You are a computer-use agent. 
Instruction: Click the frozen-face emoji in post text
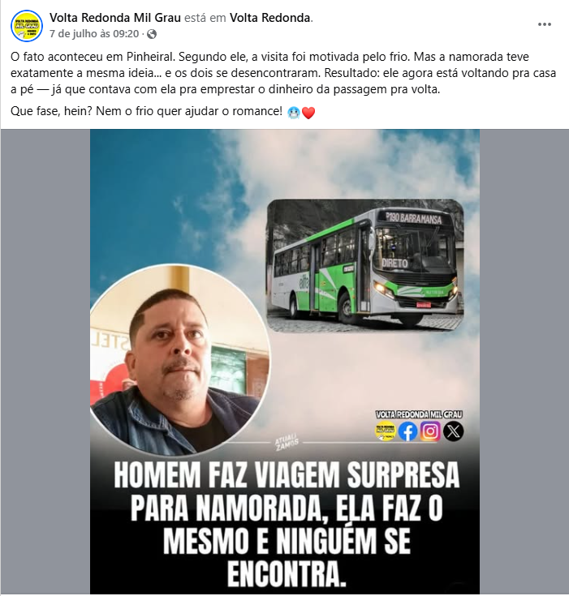[x=294, y=113]
